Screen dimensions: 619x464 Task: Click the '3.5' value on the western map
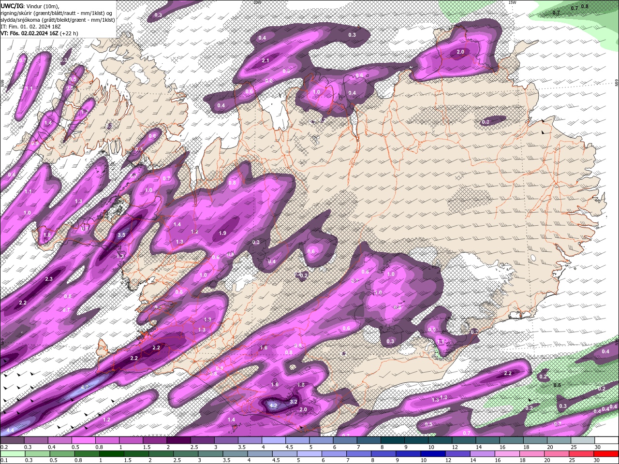click(x=121, y=235)
